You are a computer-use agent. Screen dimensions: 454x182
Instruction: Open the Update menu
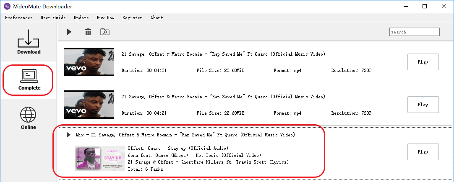[81, 18]
